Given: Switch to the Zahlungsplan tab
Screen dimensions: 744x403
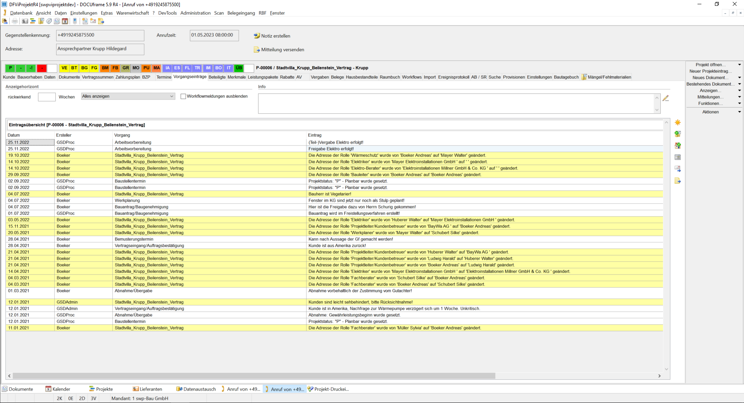Looking at the screenshot, I should click(127, 77).
